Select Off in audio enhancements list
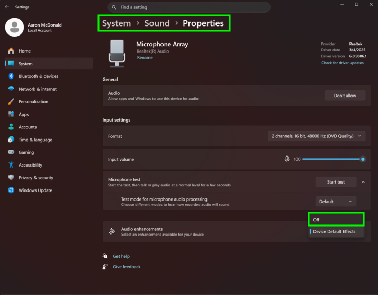Screen dimensions: 378x295 tap(336, 219)
